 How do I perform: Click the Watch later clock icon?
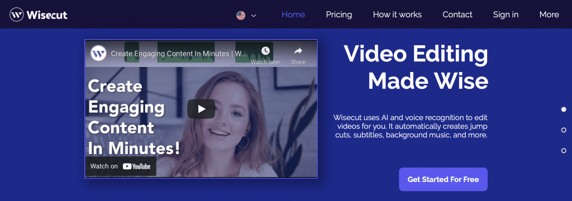click(x=265, y=51)
